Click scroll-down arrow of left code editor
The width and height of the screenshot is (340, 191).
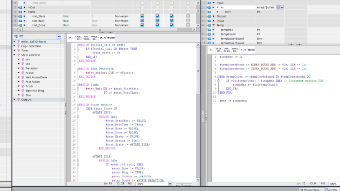click(198, 179)
